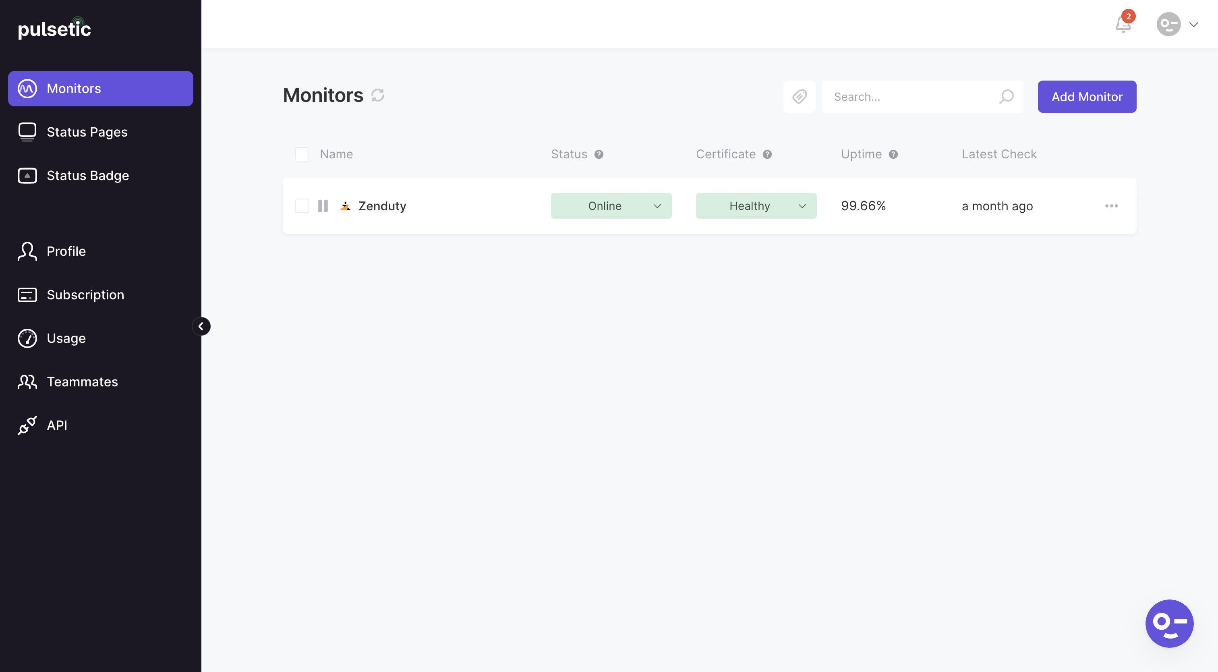The image size is (1218, 672).
Task: Check the Zenduty monitor checkbox
Action: 302,206
